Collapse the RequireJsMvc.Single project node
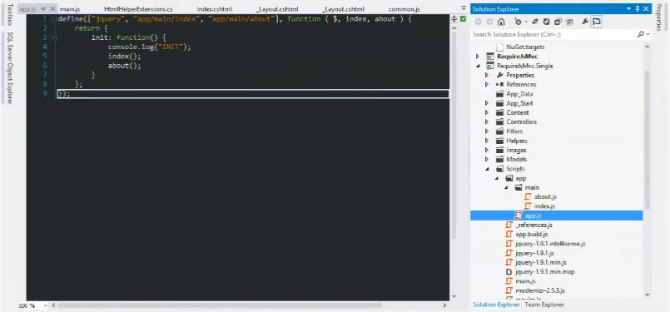670x312 pixels. (x=477, y=66)
